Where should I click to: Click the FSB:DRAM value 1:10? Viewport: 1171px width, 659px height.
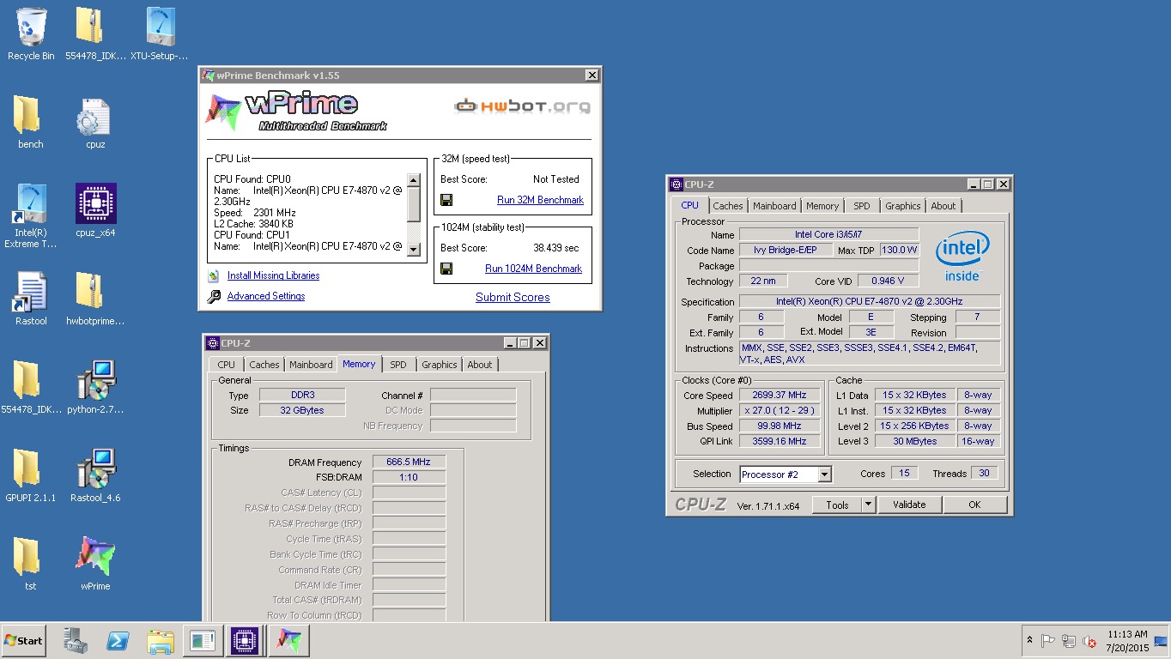pyautogui.click(x=409, y=477)
